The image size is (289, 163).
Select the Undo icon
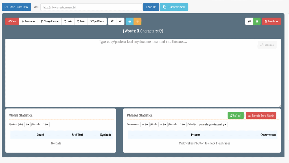tap(68, 21)
